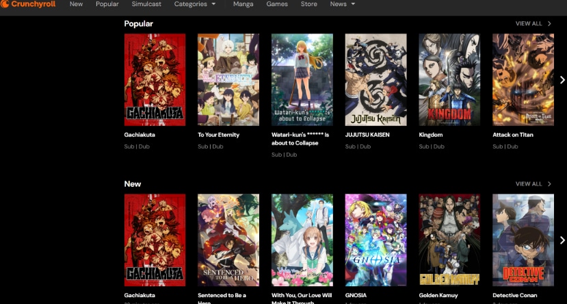Open With You, Our Love poster
Viewport: 567px width, 304px height.
click(302, 240)
